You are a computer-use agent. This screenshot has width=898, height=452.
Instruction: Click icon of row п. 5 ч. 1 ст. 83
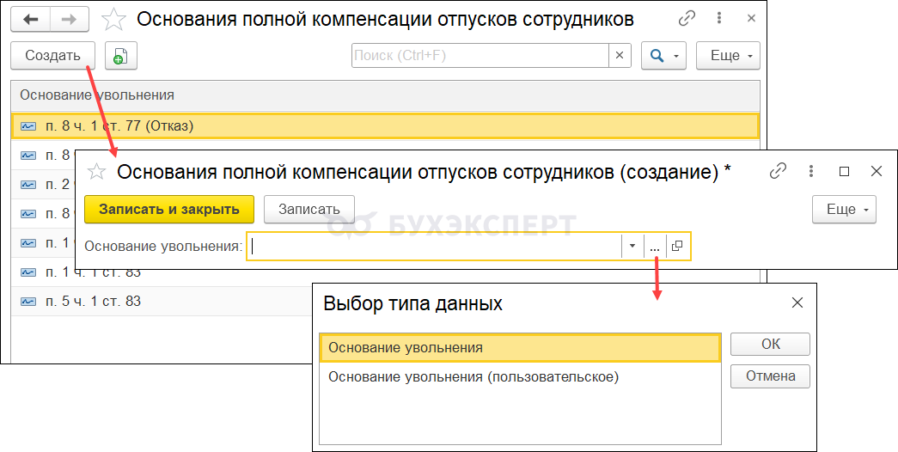coord(28,302)
